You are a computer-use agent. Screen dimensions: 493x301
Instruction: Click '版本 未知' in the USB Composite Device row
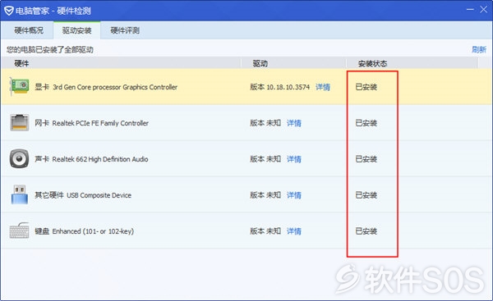[x=265, y=195]
